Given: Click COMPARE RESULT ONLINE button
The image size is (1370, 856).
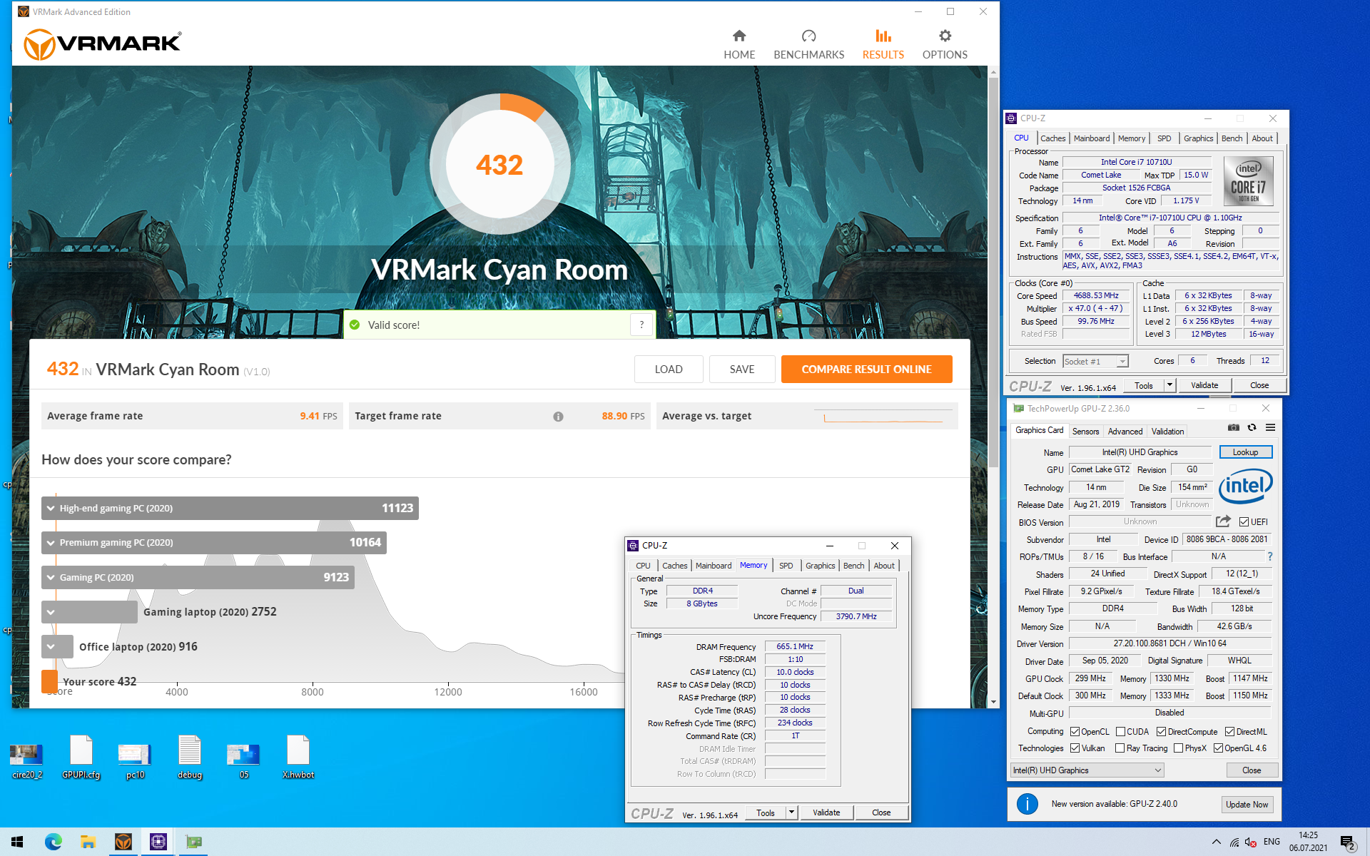Looking at the screenshot, I should tap(866, 370).
